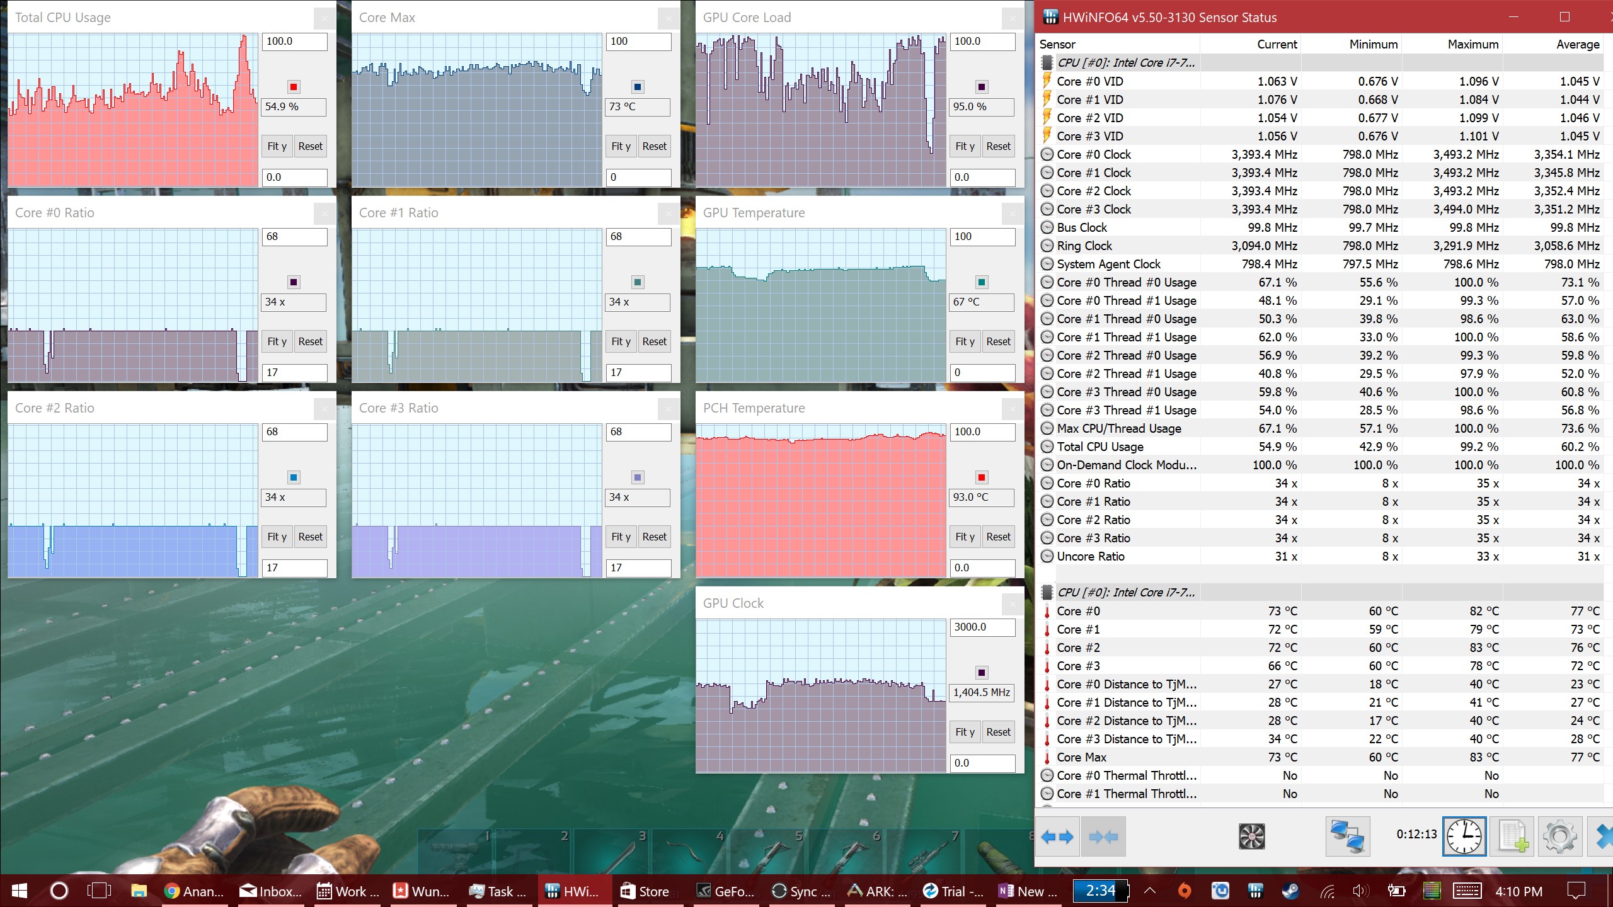Click the 2:34 battery time indicator
This screenshot has height=907, width=1613.
click(x=1101, y=891)
